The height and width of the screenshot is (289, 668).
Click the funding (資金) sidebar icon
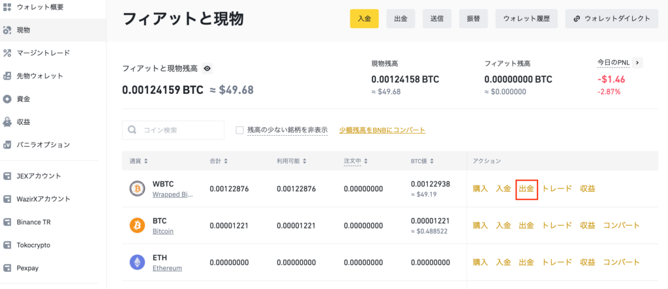point(7,99)
